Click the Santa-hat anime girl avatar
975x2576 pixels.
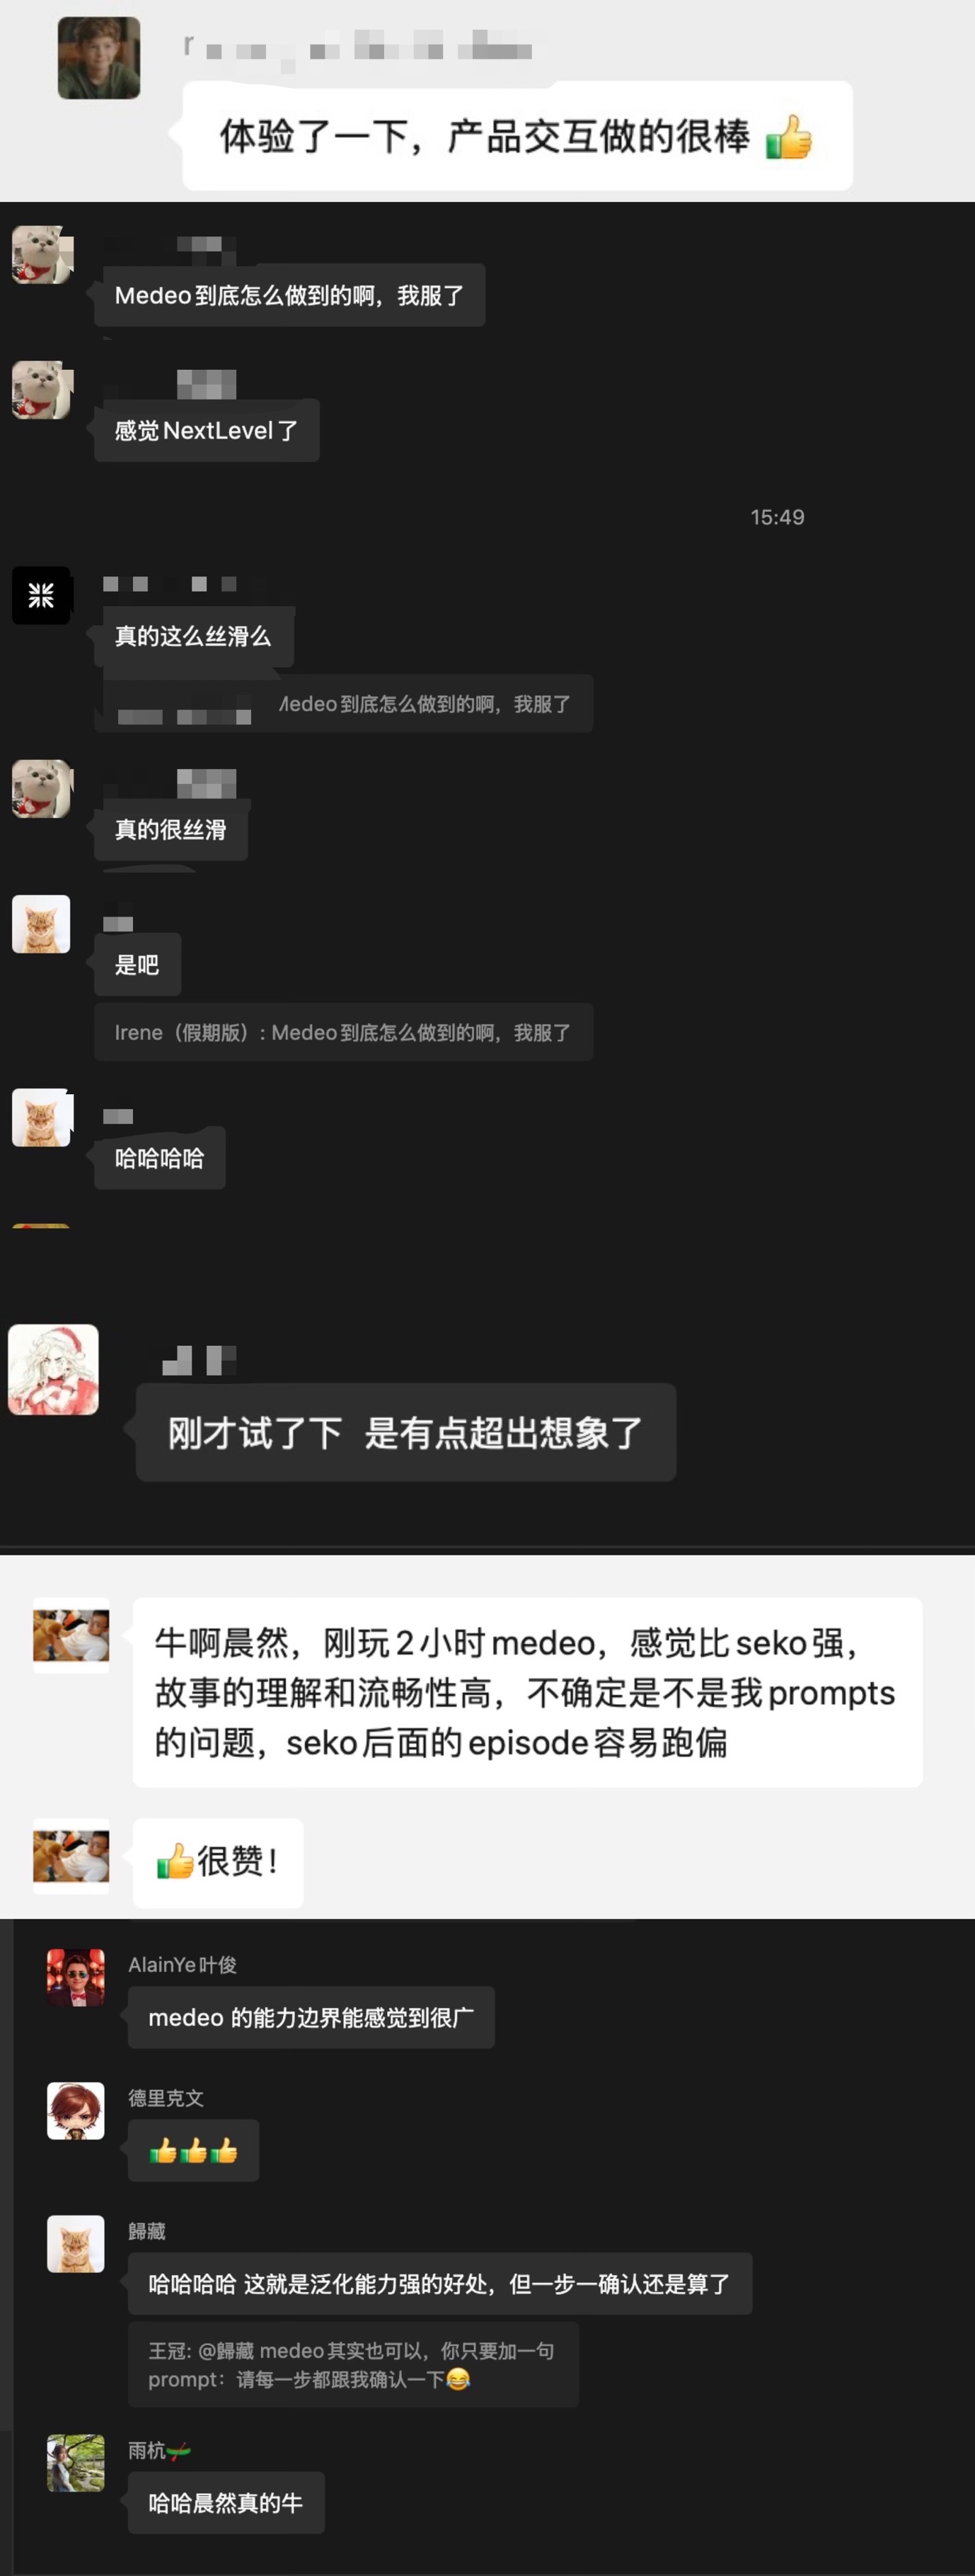tap(53, 1369)
